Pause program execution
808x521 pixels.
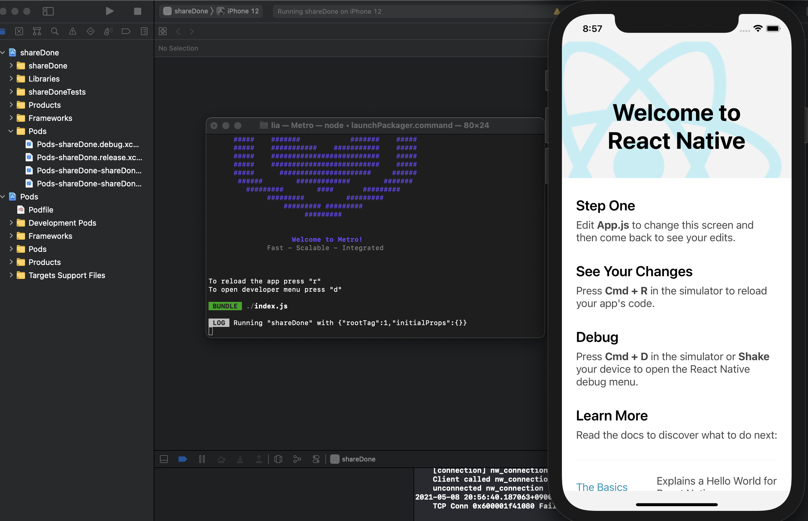202,459
